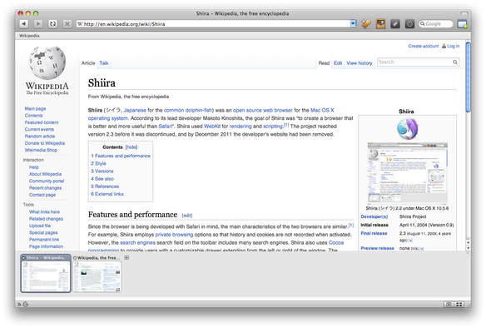Click the Wikipedia globe logo

point(47,63)
